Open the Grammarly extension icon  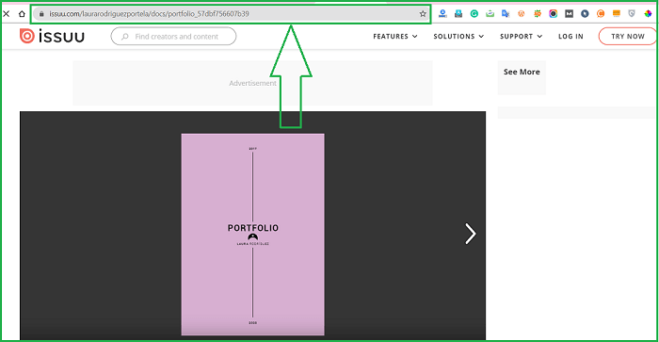474,14
